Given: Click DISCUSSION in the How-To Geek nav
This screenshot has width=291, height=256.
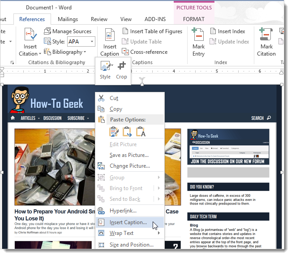Looking at the screenshot, I should tap(52, 118).
